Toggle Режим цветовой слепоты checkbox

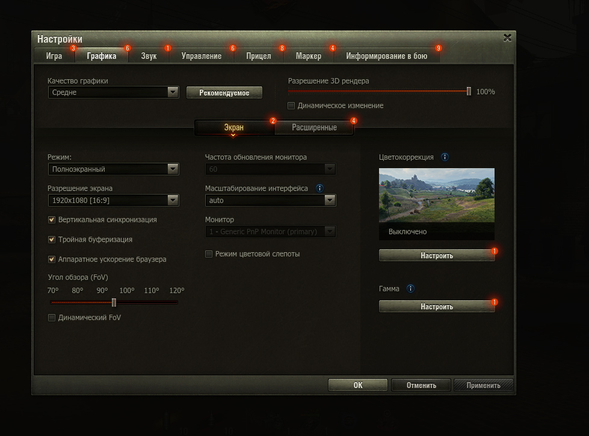[209, 254]
